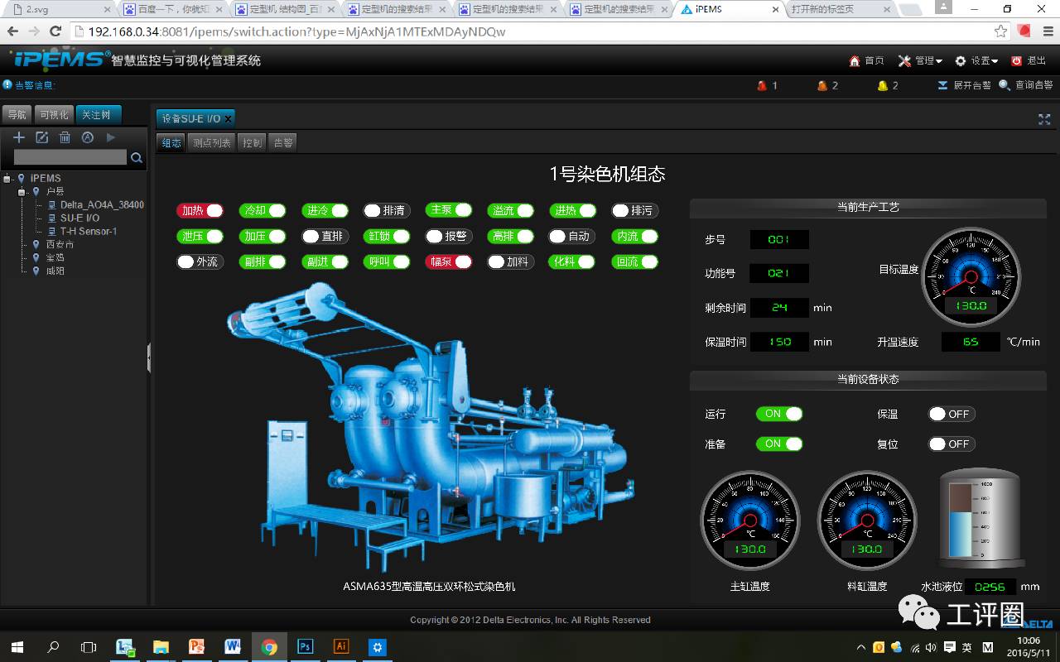Open Photoshop from the Windows taskbar
Screen dimensions: 1060x662
(305, 646)
